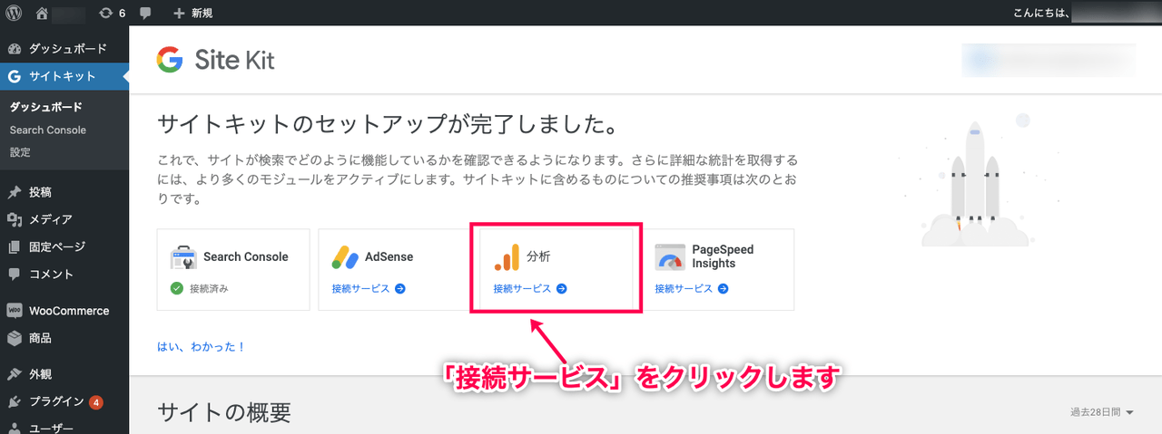Open the site home icon in admin bar
The image size is (1162, 434).
pyautogui.click(x=43, y=13)
